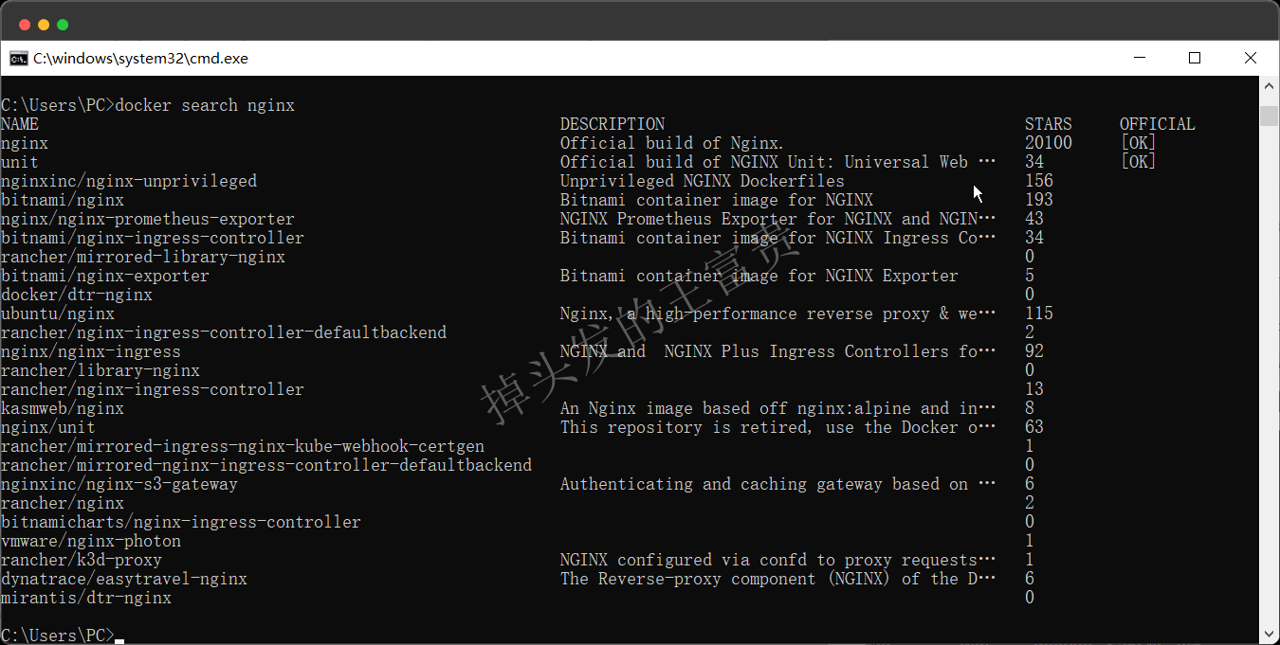Click the scrollbar up arrow

coord(1269,86)
